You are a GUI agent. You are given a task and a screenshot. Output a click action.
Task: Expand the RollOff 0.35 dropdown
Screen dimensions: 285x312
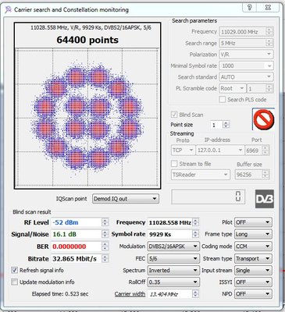173,282
